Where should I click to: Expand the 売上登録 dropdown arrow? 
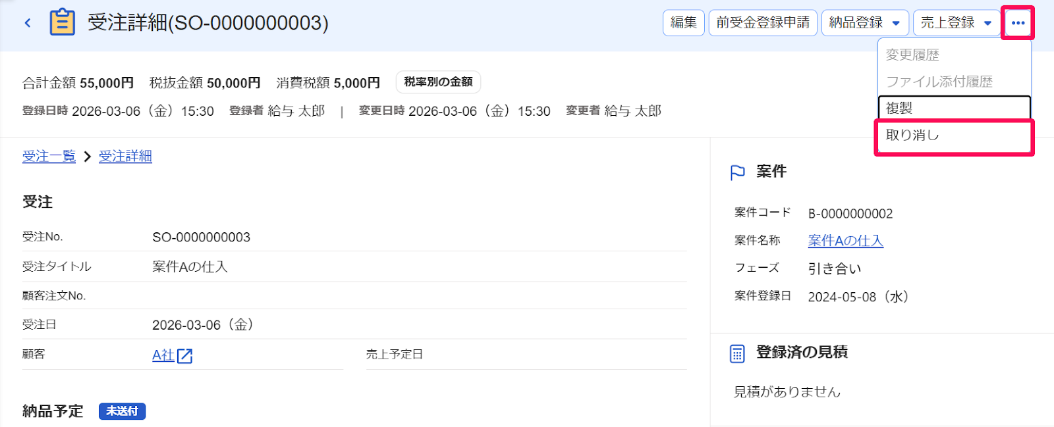click(x=987, y=23)
